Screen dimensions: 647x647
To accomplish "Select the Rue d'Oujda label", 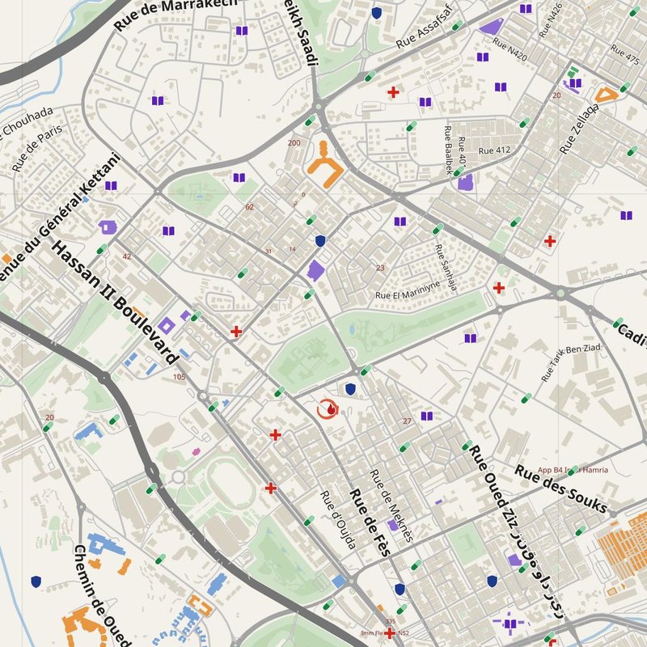I will click(338, 520).
